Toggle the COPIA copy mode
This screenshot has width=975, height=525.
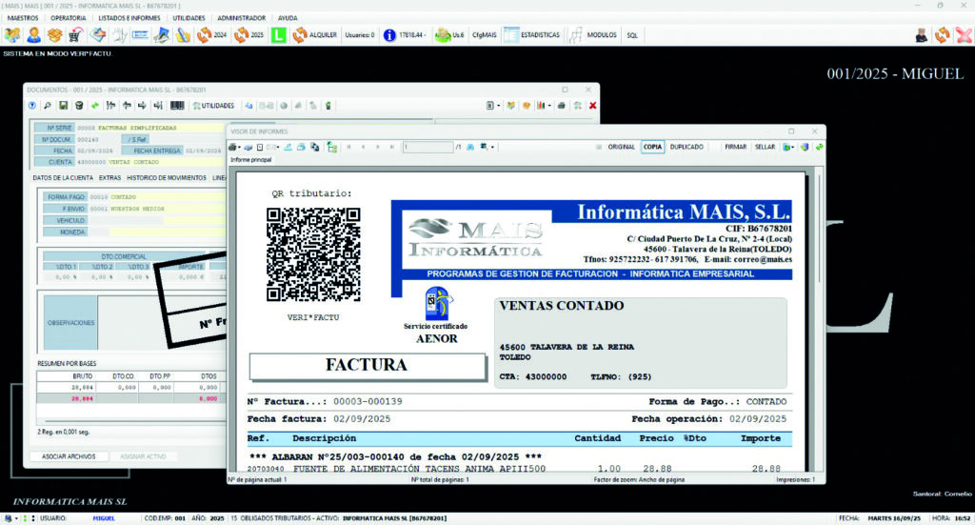[652, 147]
